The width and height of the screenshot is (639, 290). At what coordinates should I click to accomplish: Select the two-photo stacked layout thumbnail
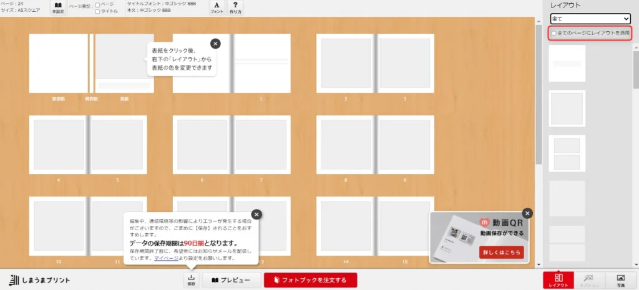[x=567, y=153]
